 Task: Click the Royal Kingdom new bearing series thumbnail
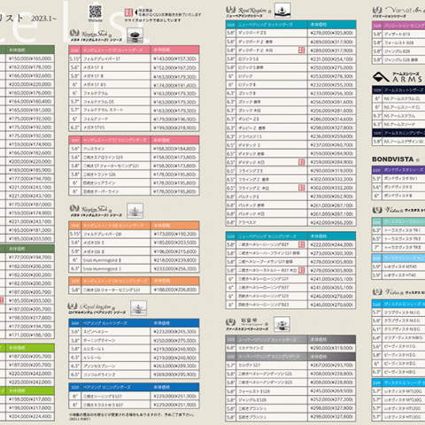tap(282, 11)
